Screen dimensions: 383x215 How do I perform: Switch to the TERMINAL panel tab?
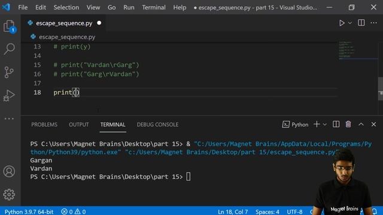coord(113,125)
